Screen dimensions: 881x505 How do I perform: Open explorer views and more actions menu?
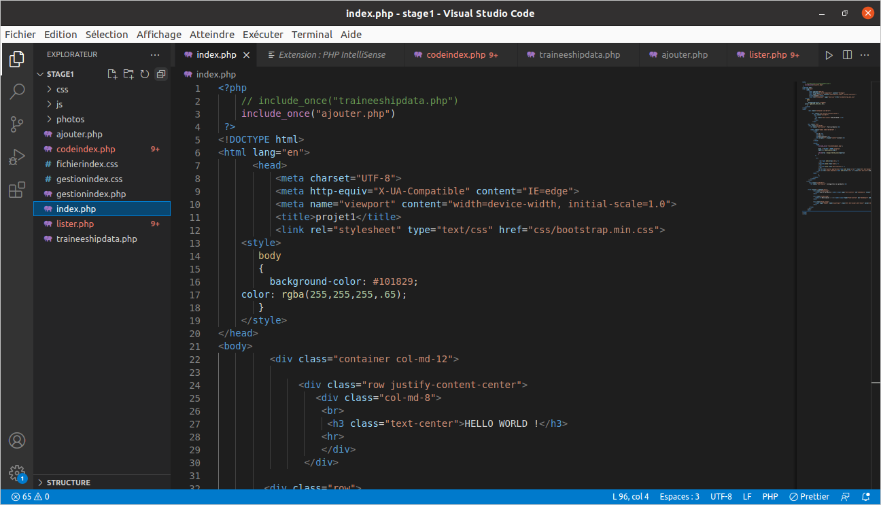155,54
